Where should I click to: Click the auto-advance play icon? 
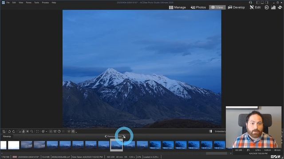[x=69, y=132]
